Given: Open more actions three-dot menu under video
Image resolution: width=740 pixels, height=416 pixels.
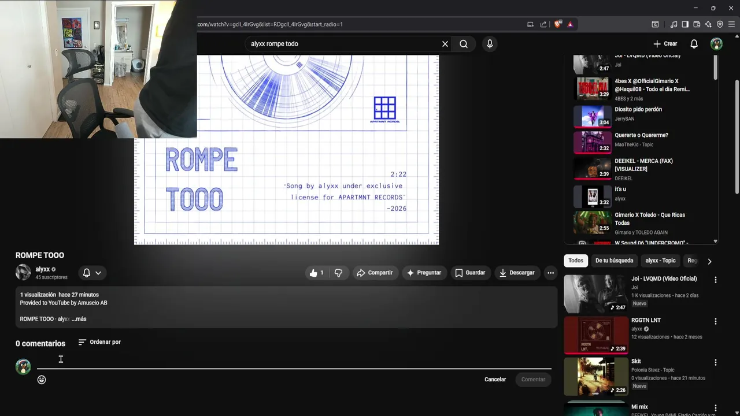Looking at the screenshot, I should click(550, 273).
